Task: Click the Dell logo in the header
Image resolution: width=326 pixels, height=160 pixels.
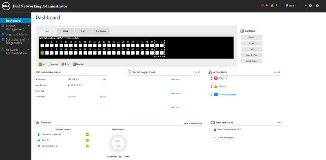Action: tap(6, 6)
